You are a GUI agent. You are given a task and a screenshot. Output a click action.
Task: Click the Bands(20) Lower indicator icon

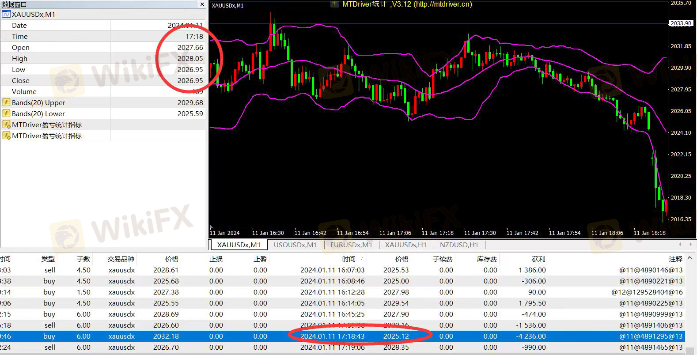6,113
